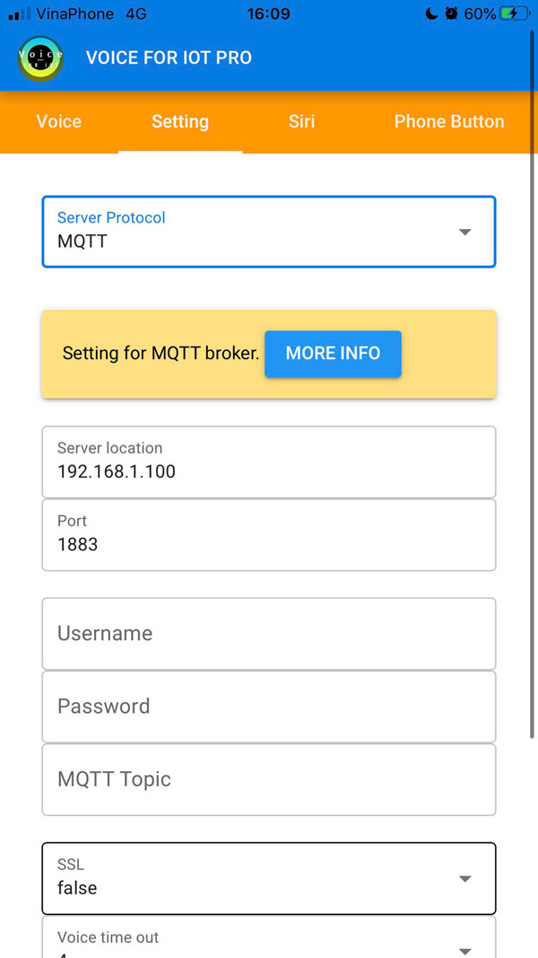The width and height of the screenshot is (538, 958).
Task: Select the Password input field
Action: coord(269,707)
